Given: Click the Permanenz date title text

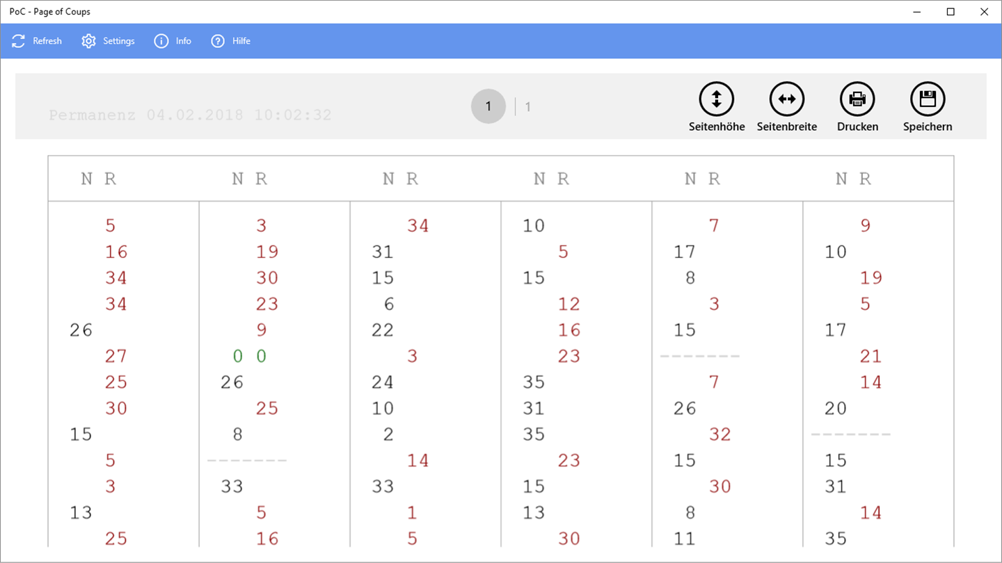Looking at the screenshot, I should [190, 115].
